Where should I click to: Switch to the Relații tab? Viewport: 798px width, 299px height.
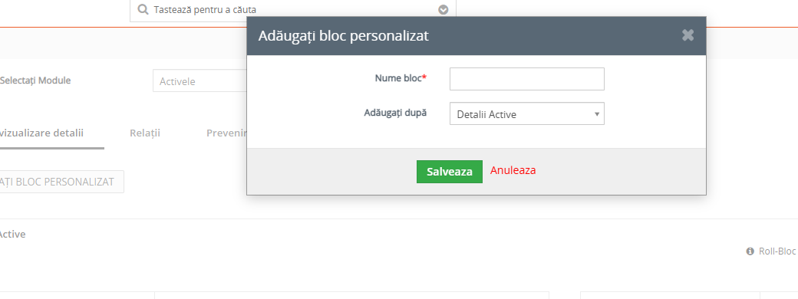[x=145, y=133]
